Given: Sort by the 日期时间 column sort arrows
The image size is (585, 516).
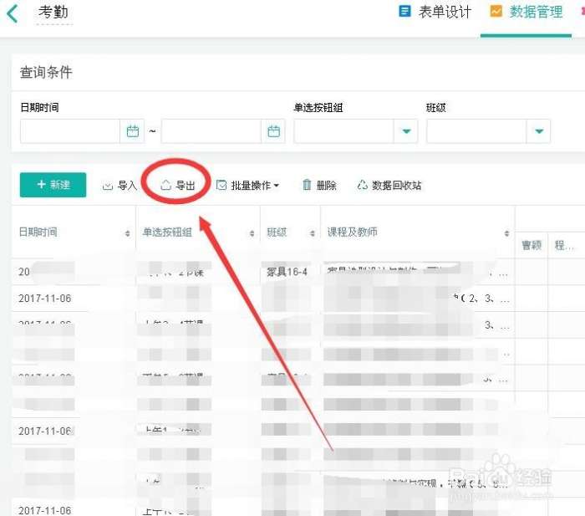Looking at the screenshot, I should coord(128,233).
